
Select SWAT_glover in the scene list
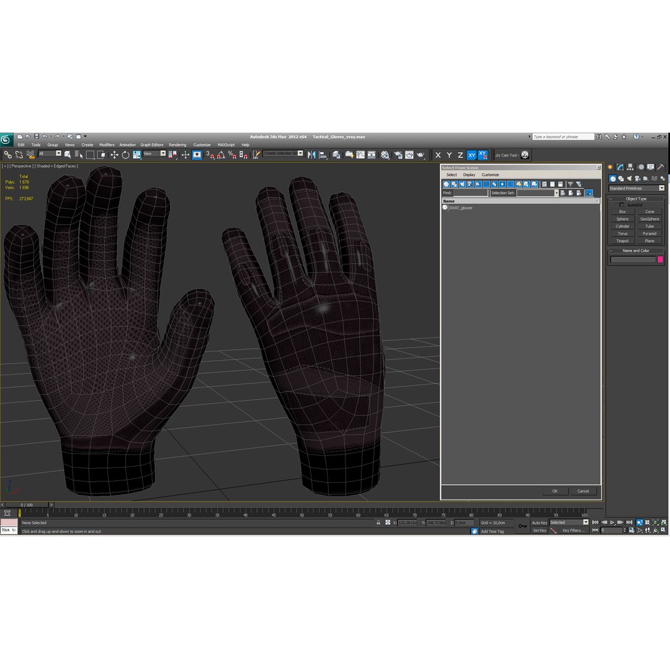[460, 208]
